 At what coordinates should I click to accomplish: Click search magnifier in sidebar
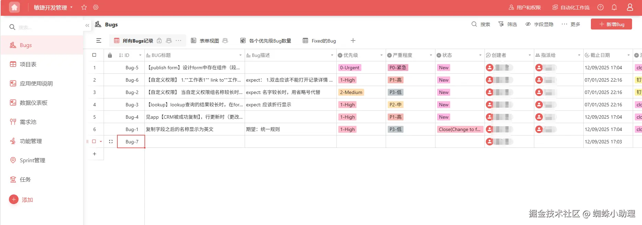tap(12, 27)
